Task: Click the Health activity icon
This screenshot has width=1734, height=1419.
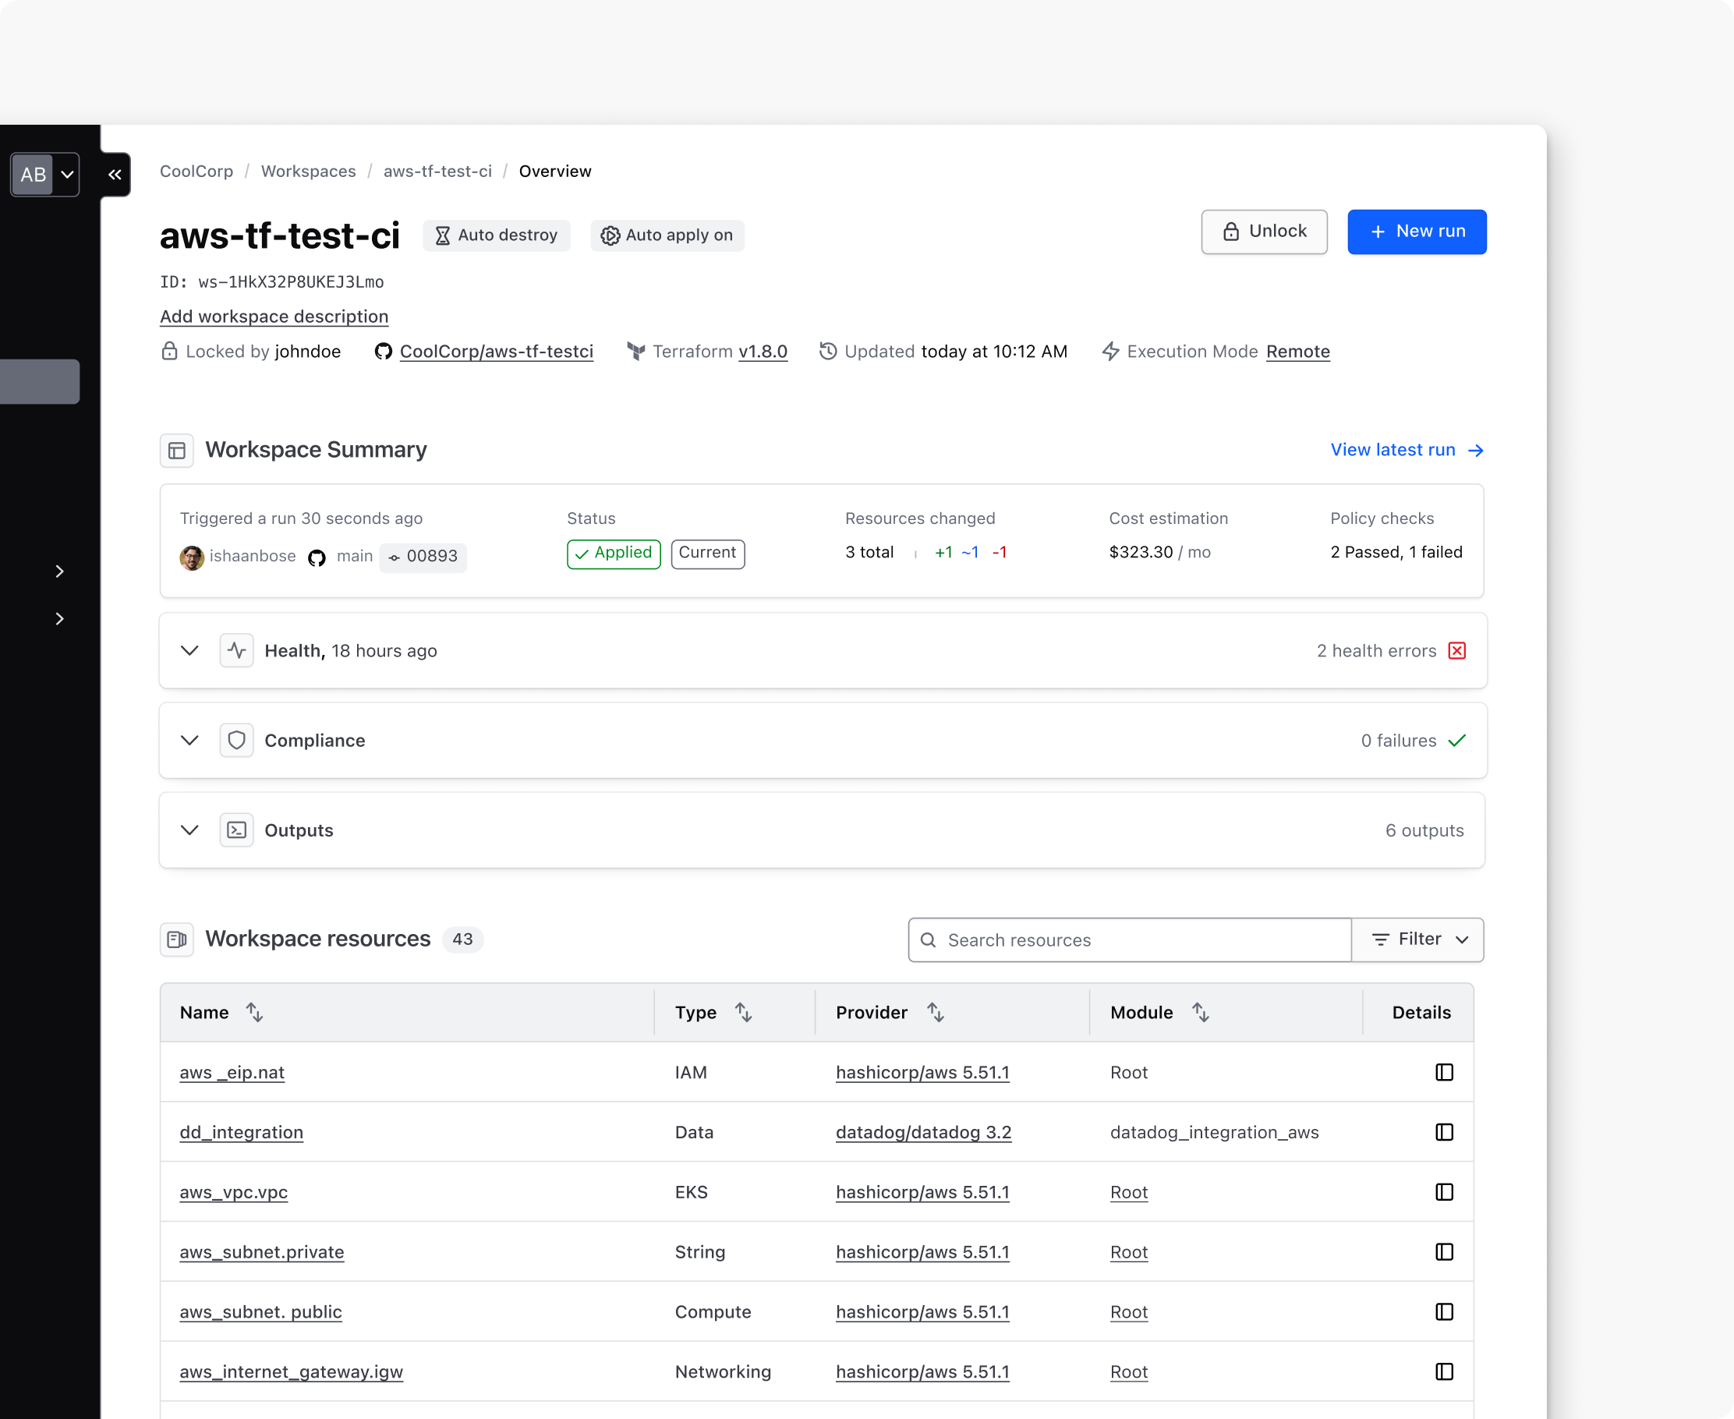Action: coord(236,649)
